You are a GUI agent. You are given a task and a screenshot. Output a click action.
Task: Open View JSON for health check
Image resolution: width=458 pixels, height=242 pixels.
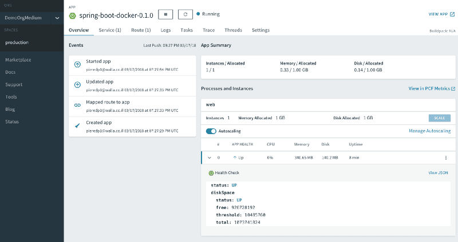[x=438, y=172]
